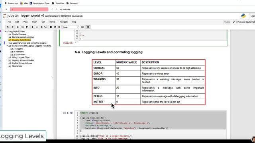Screen dimensions: 255x143
Task: Move the selected cell down
Action: [37, 27]
